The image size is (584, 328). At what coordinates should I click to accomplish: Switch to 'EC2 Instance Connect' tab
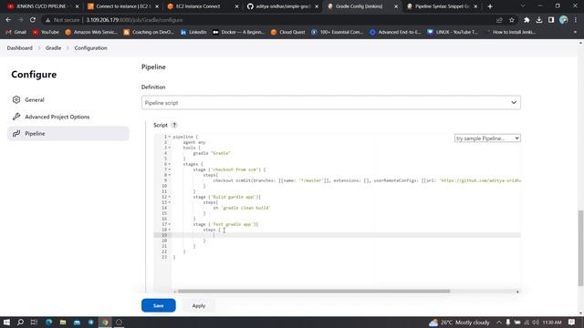(202, 6)
